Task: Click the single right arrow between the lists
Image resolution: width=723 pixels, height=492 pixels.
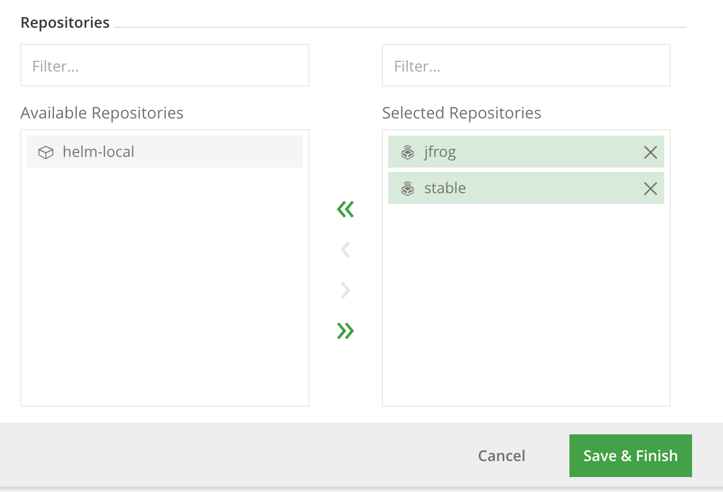Action: tap(345, 290)
